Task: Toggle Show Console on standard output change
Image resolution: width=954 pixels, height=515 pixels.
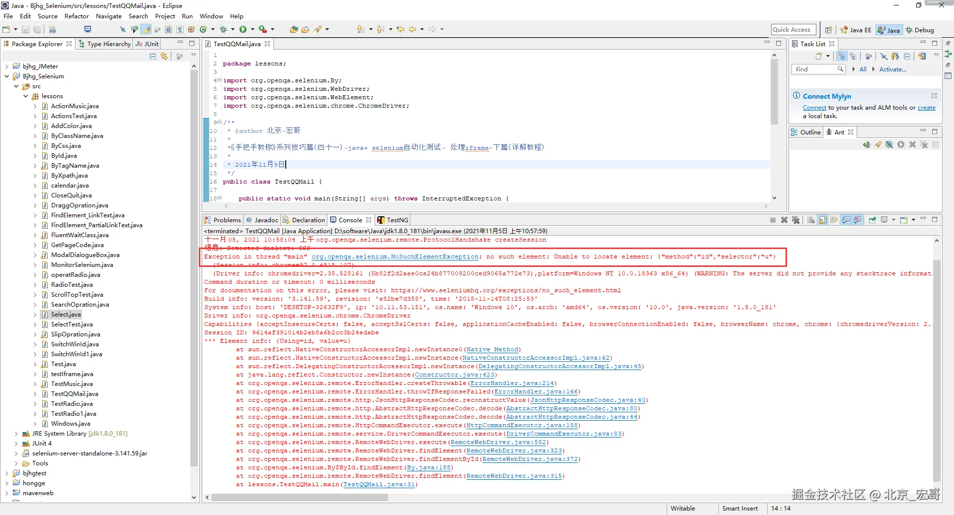Action: tap(846, 220)
